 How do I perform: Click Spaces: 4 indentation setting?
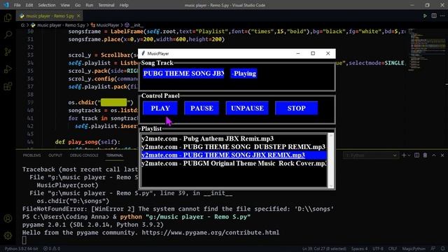(x=359, y=249)
